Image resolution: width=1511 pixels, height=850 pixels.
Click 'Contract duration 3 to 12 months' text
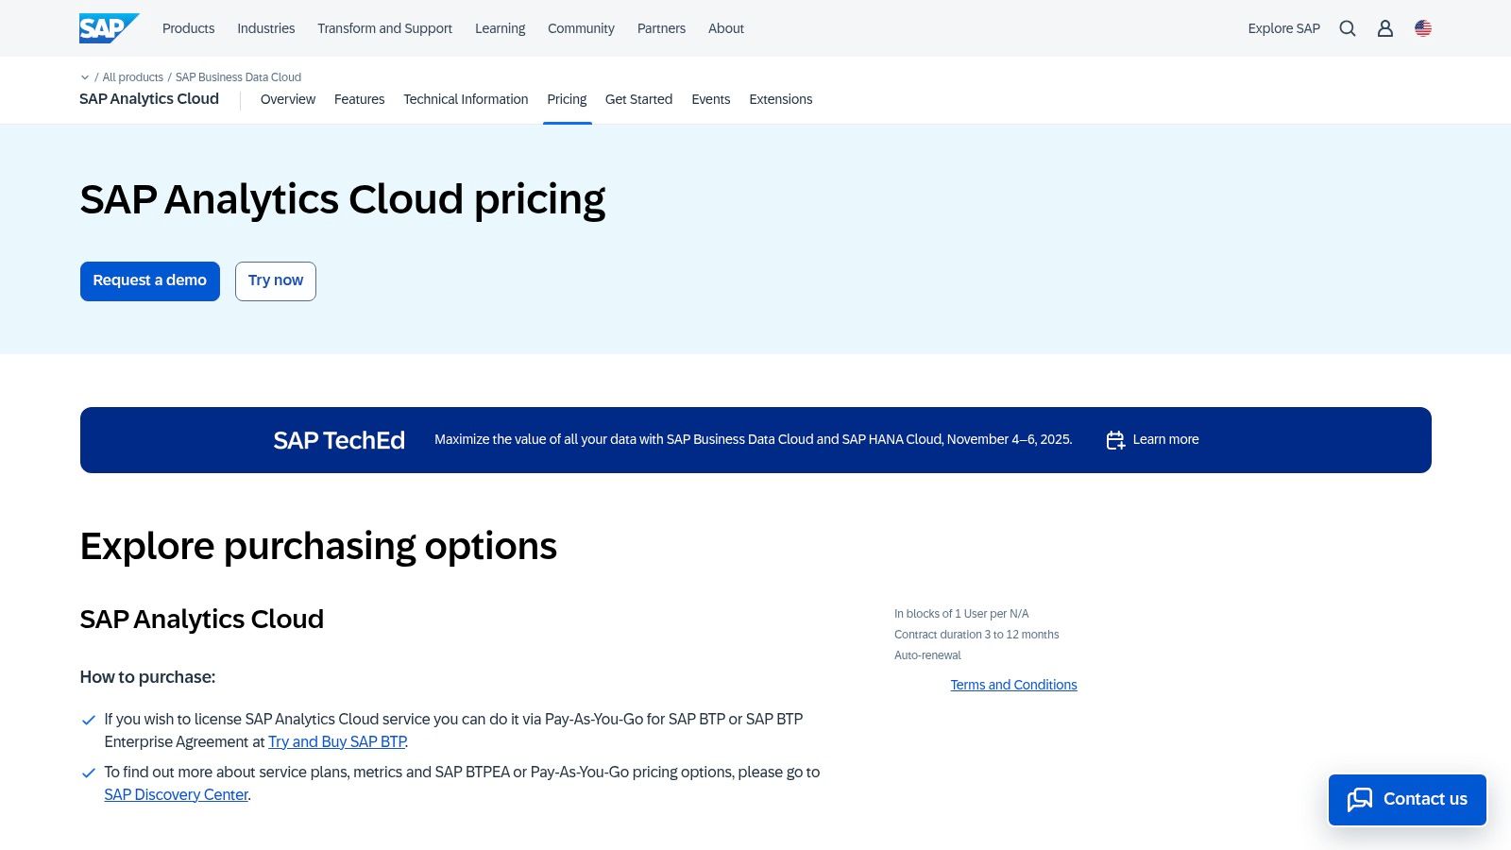pyautogui.click(x=976, y=635)
